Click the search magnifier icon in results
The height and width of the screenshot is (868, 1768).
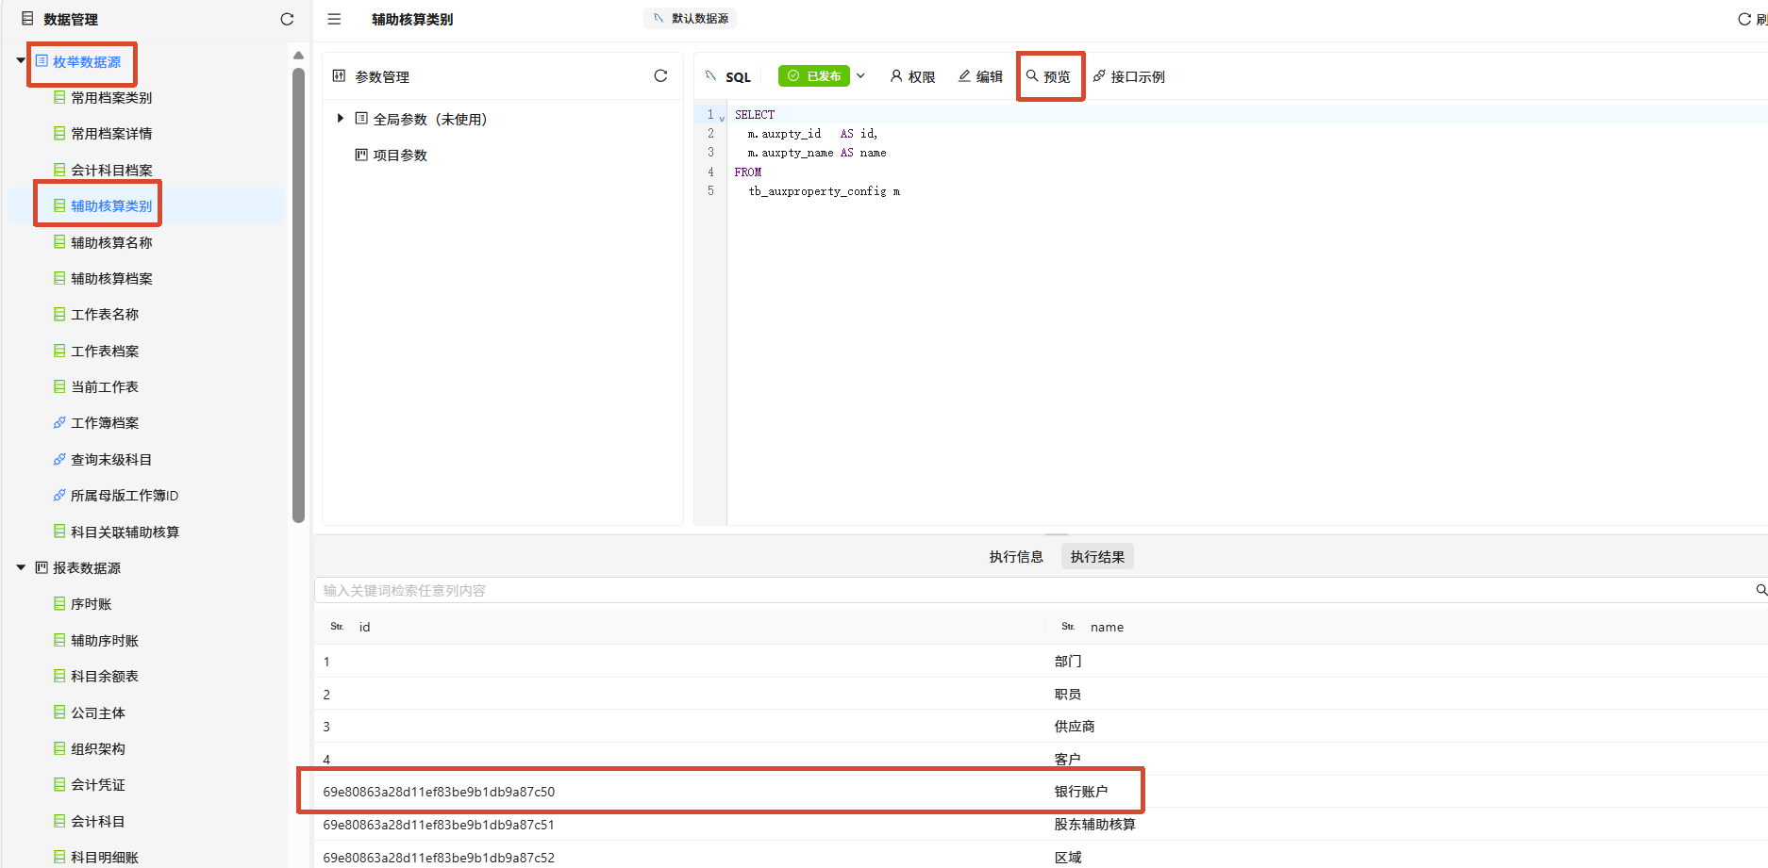pos(1760,590)
